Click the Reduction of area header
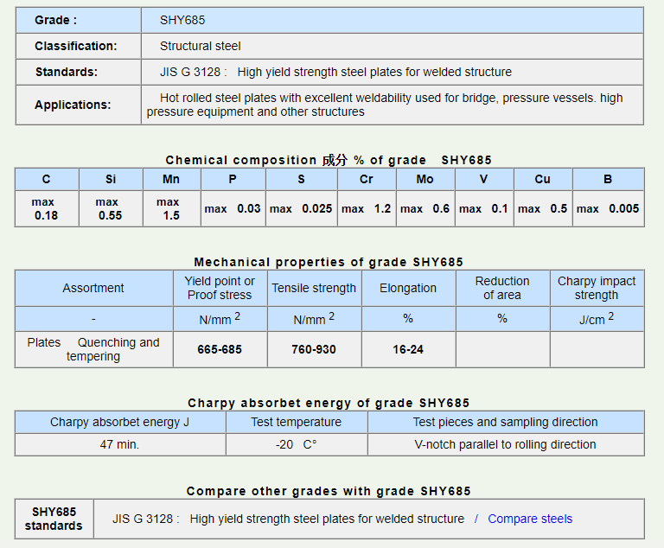Viewport: 664px width, 548px height. pyautogui.click(x=502, y=288)
